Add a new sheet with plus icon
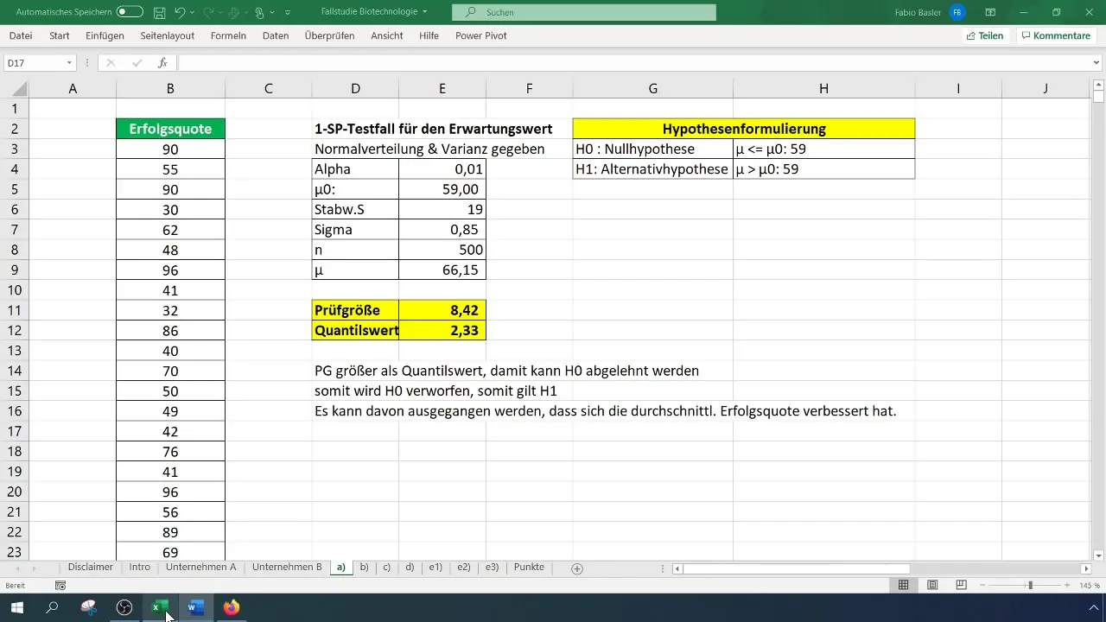The image size is (1106, 622). pyautogui.click(x=577, y=568)
